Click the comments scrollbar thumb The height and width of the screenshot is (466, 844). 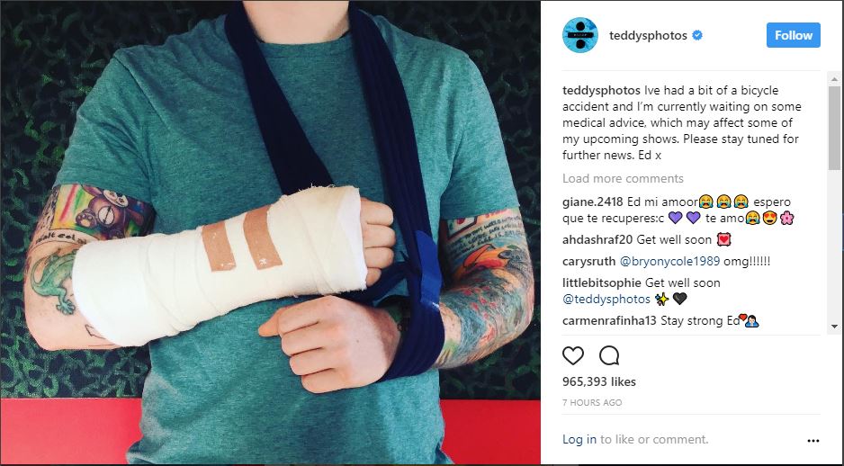tap(834, 128)
